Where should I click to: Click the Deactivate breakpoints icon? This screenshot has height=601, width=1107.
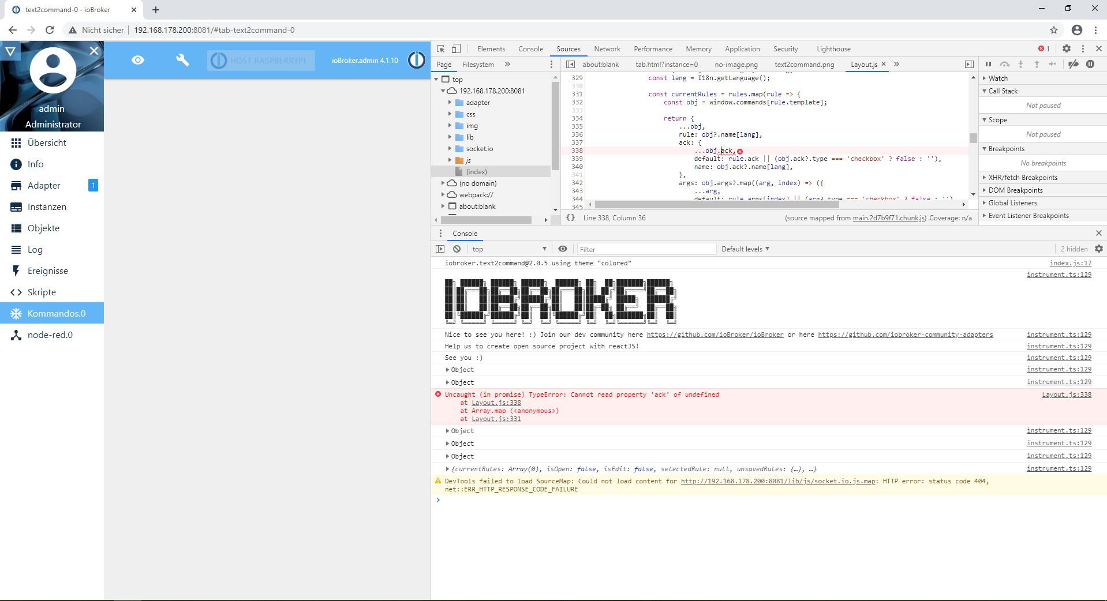pos(1074,64)
